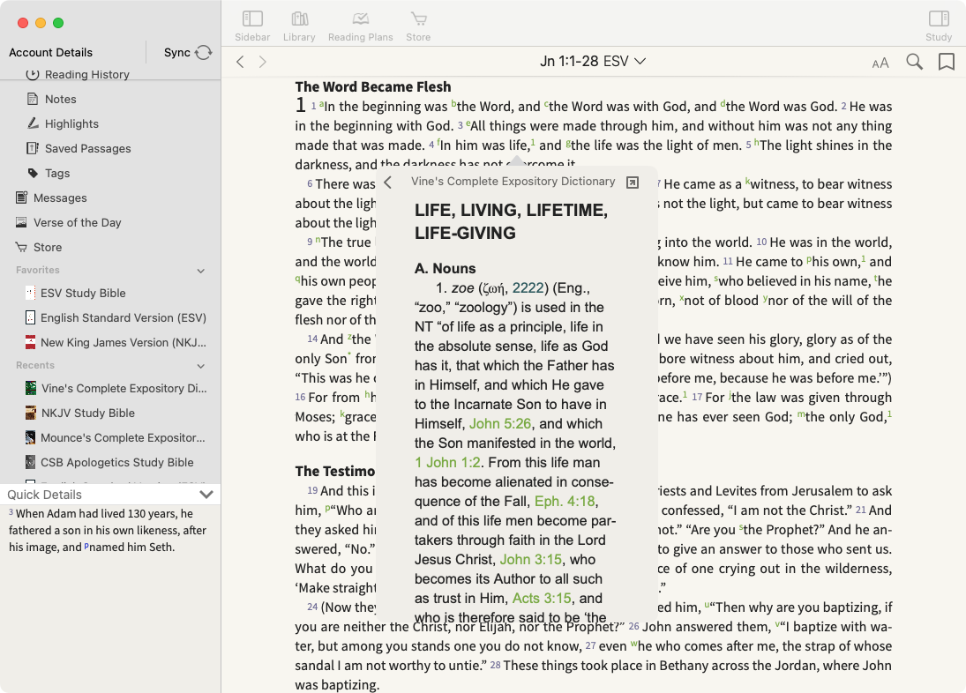966x693 pixels.
Task: Click verse number 27 in the passage
Action: (x=590, y=645)
